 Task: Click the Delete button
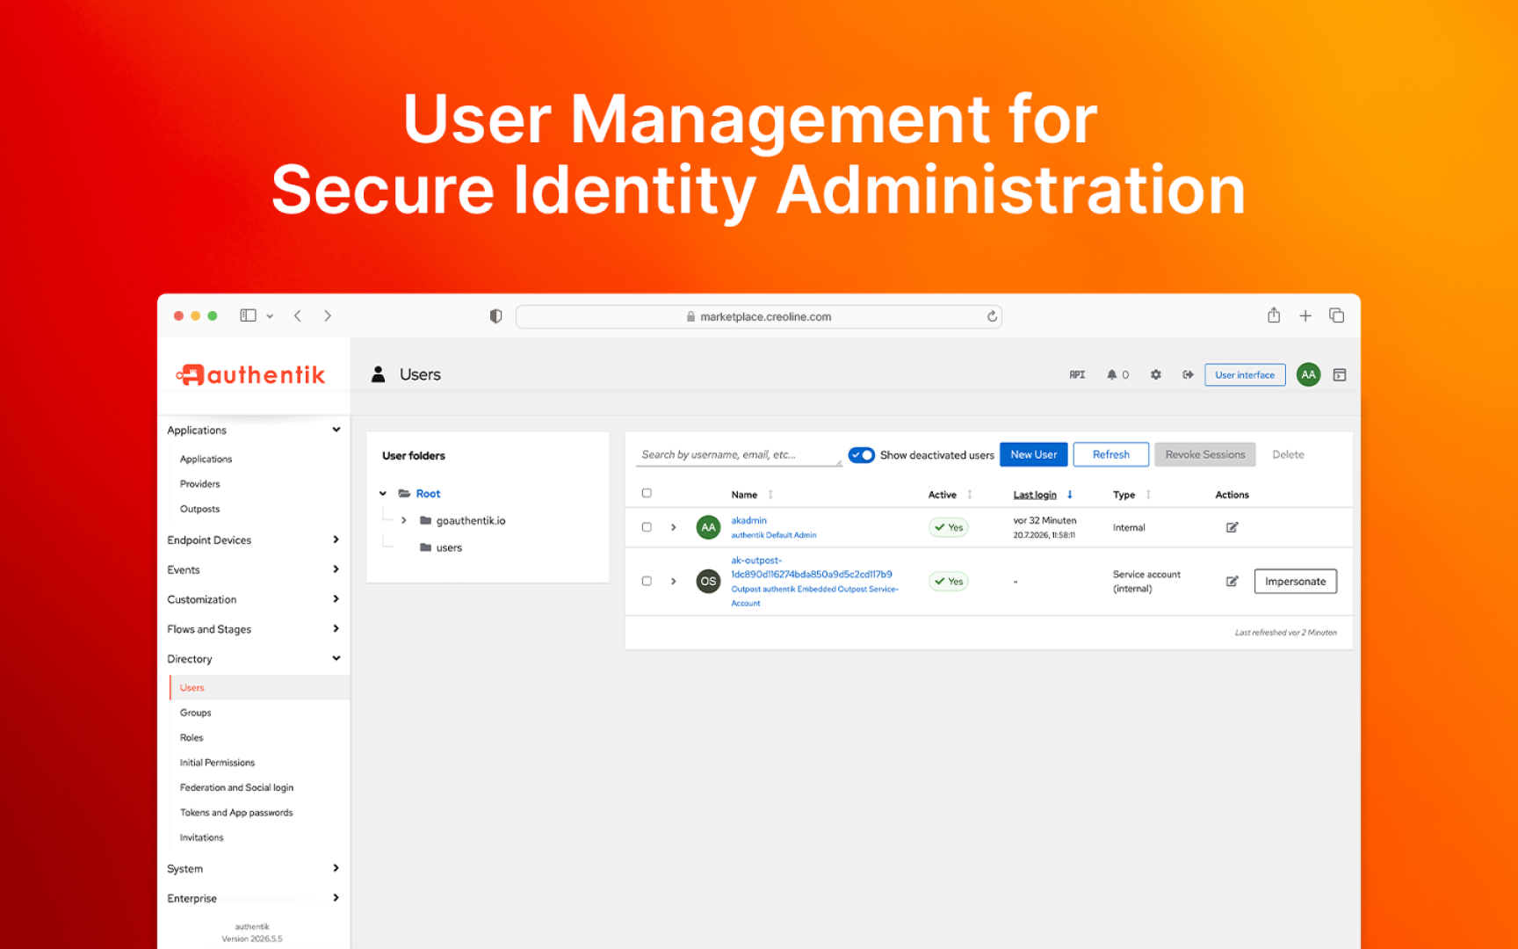1289,454
